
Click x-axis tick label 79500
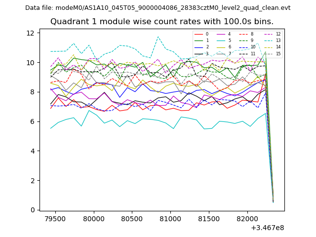tap(55, 218)
